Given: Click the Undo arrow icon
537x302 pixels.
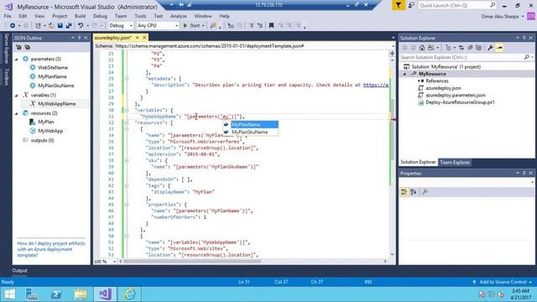Looking at the screenshot, I should pyautogui.click(x=81, y=26).
